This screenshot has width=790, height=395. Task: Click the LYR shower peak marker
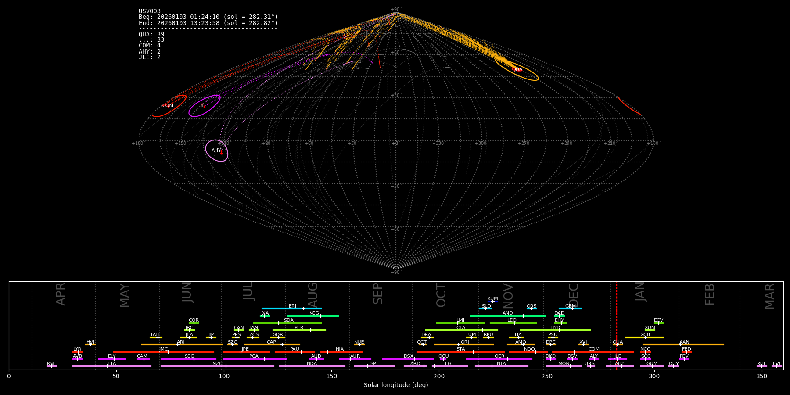(79, 352)
